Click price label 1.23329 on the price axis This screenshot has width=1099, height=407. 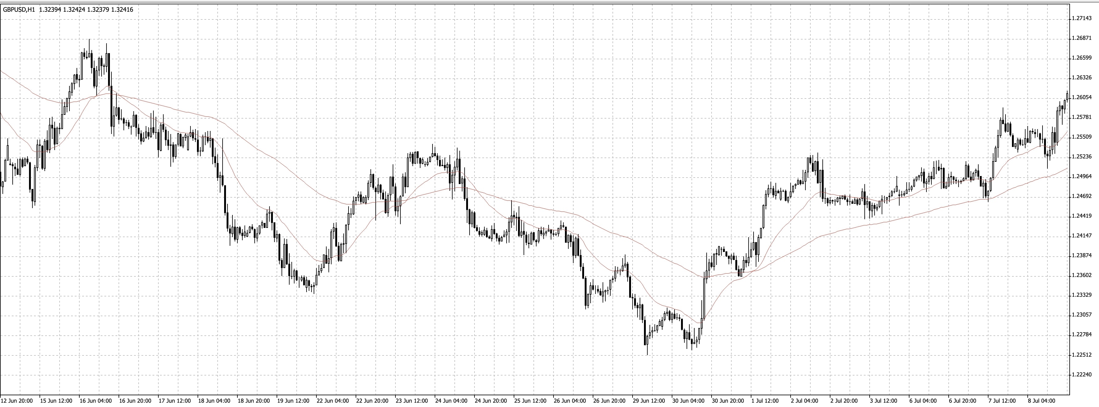1082,295
